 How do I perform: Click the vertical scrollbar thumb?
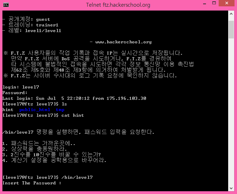231,30
